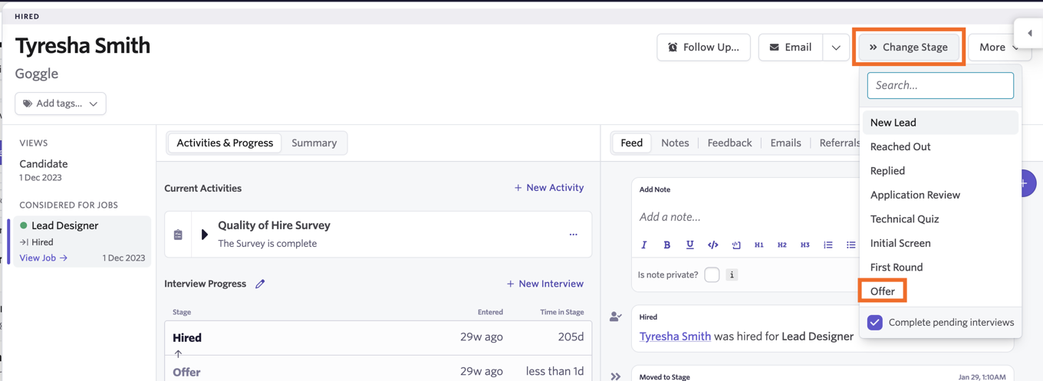Apply underline formatting to the note
Viewport: 1043px width, 381px height.
click(689, 245)
